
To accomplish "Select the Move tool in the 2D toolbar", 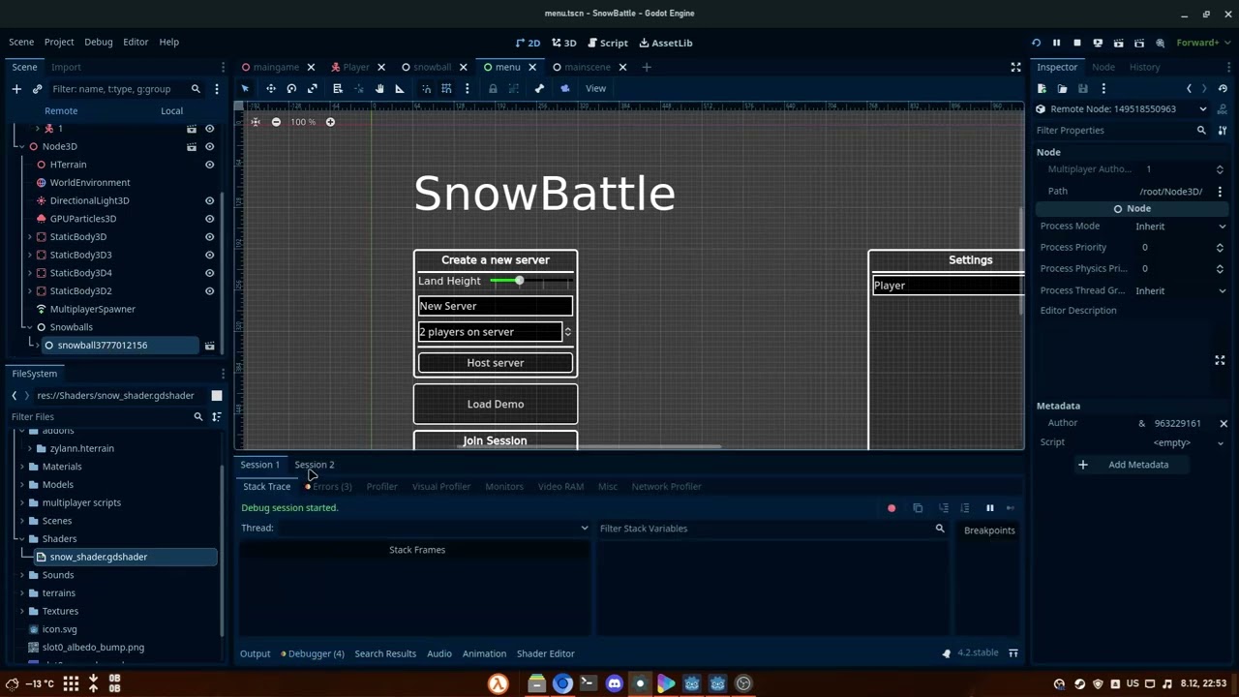I will [x=271, y=88].
